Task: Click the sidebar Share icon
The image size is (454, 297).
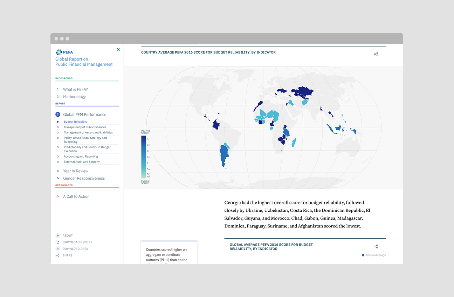Action: [58, 255]
